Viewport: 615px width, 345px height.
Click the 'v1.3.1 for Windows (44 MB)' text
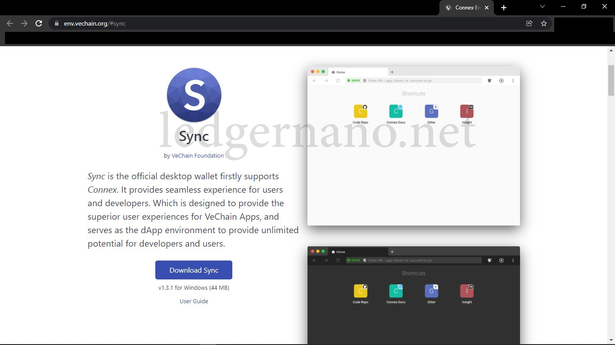coord(194,287)
